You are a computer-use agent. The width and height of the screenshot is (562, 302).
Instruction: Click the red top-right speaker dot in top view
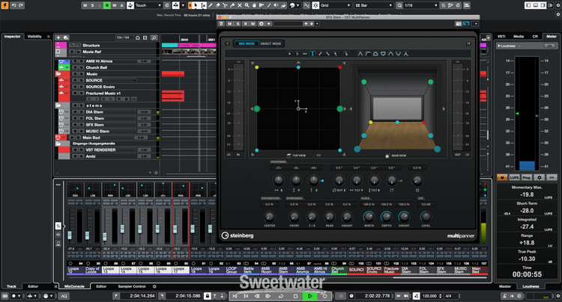coord(339,67)
